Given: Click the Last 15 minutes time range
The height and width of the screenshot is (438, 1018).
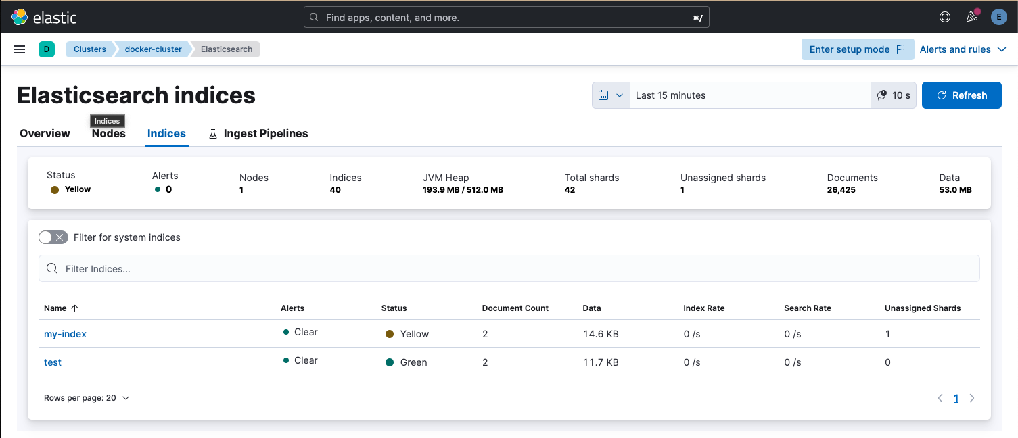Looking at the screenshot, I should [750, 95].
